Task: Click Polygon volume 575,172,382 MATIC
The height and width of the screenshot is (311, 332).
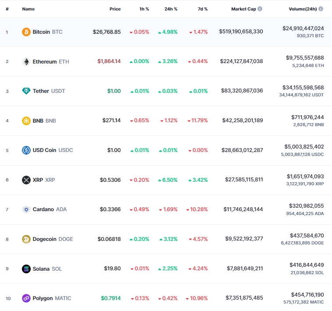Action: (303, 302)
